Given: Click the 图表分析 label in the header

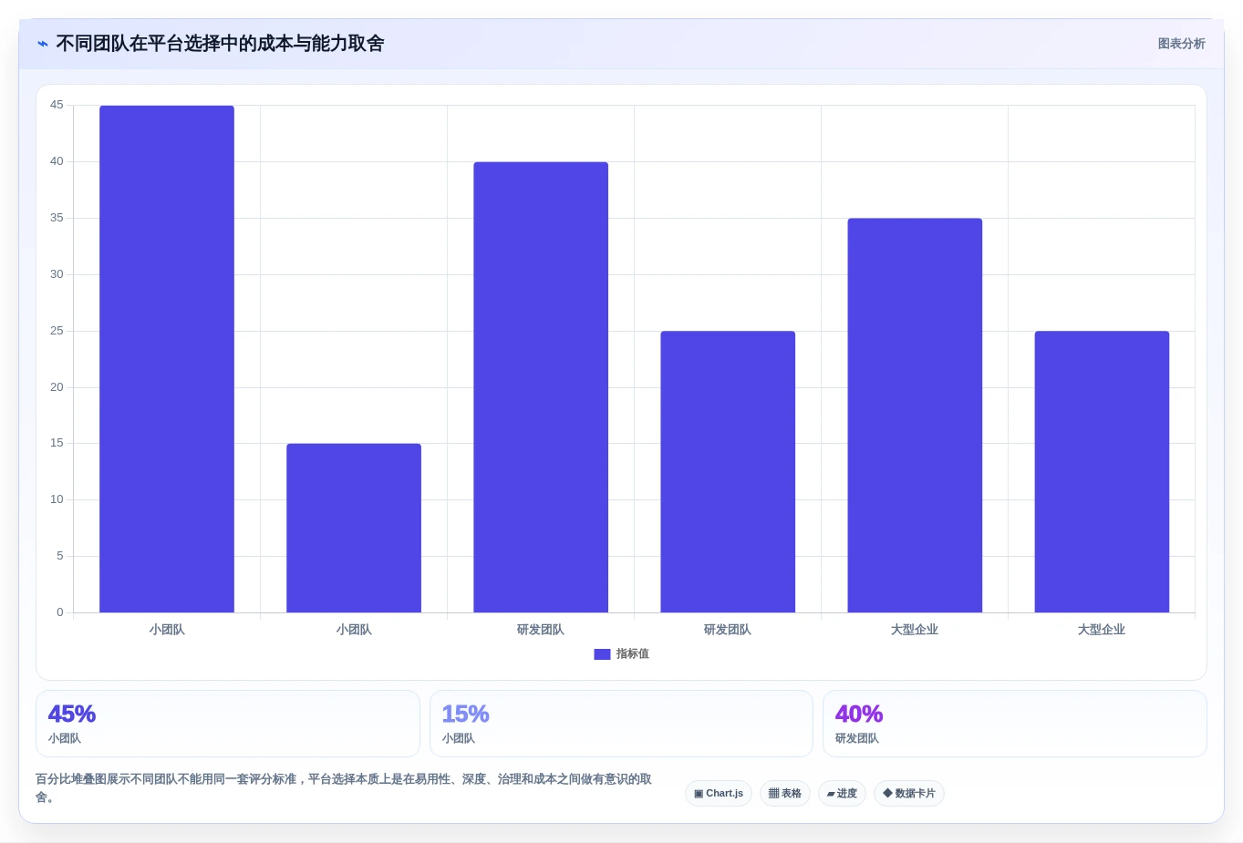Looking at the screenshot, I should coord(1181,44).
